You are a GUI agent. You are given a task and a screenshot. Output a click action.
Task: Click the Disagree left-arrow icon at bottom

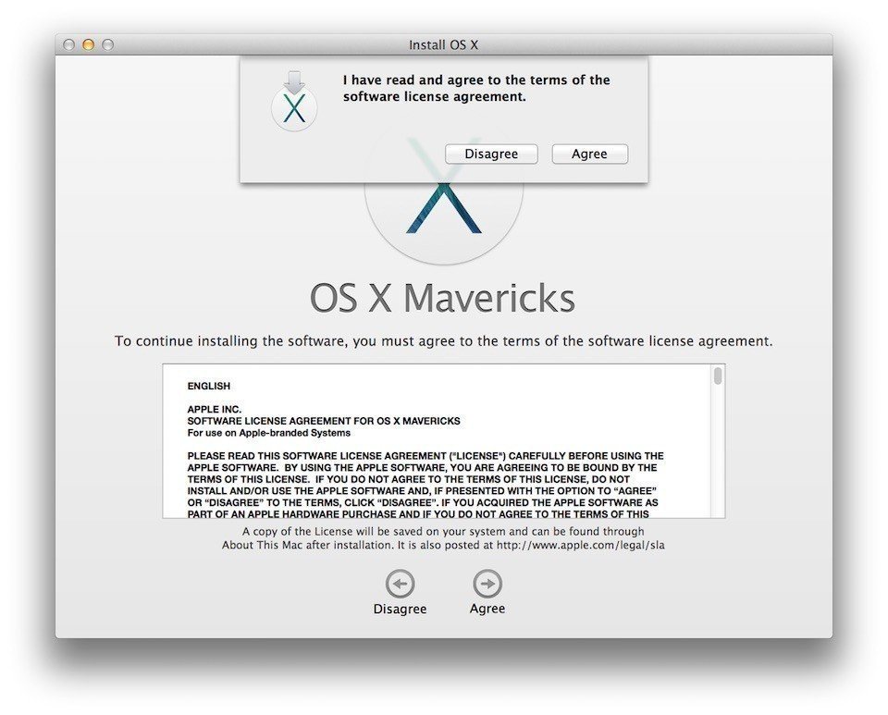(400, 584)
